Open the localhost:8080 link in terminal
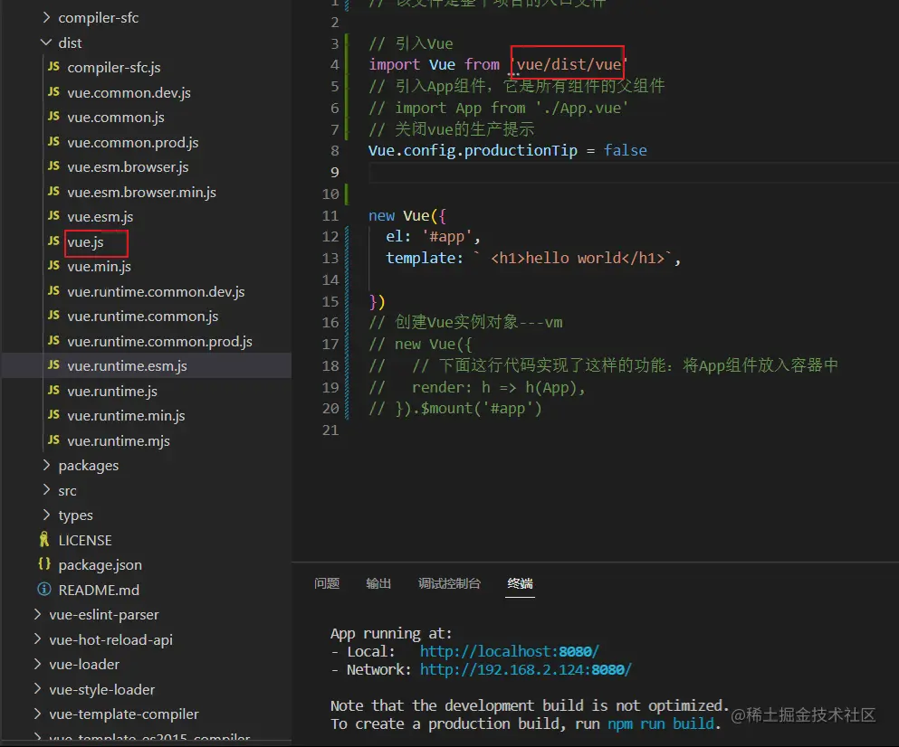Viewport: 899px width, 747px height. (x=509, y=651)
